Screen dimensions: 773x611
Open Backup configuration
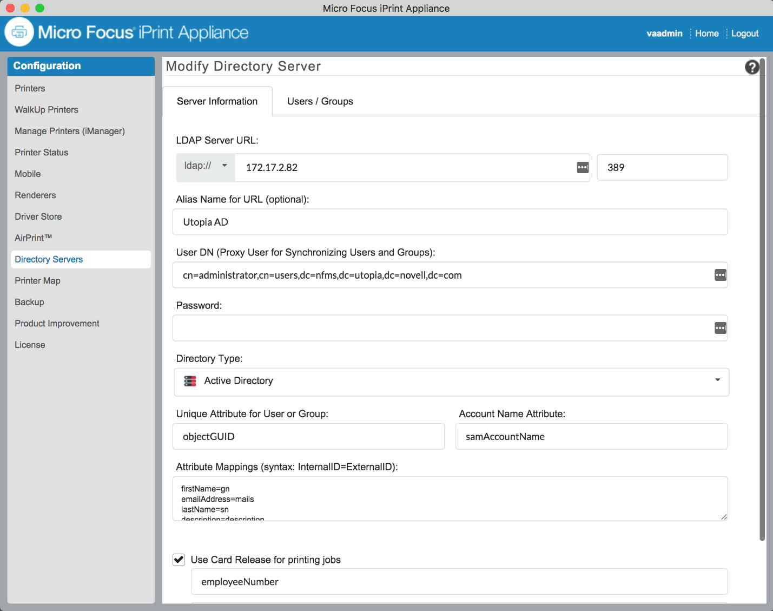point(29,302)
